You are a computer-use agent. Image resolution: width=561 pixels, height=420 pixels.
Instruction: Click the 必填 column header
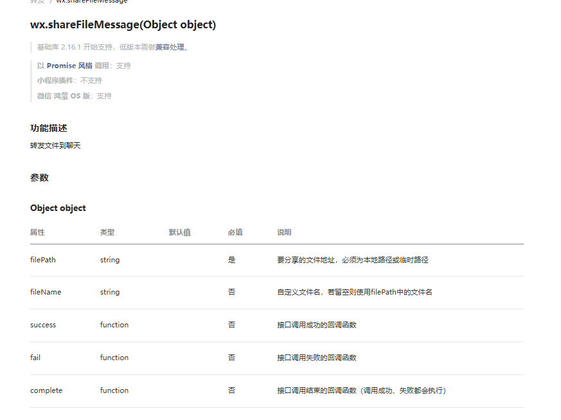[235, 232]
